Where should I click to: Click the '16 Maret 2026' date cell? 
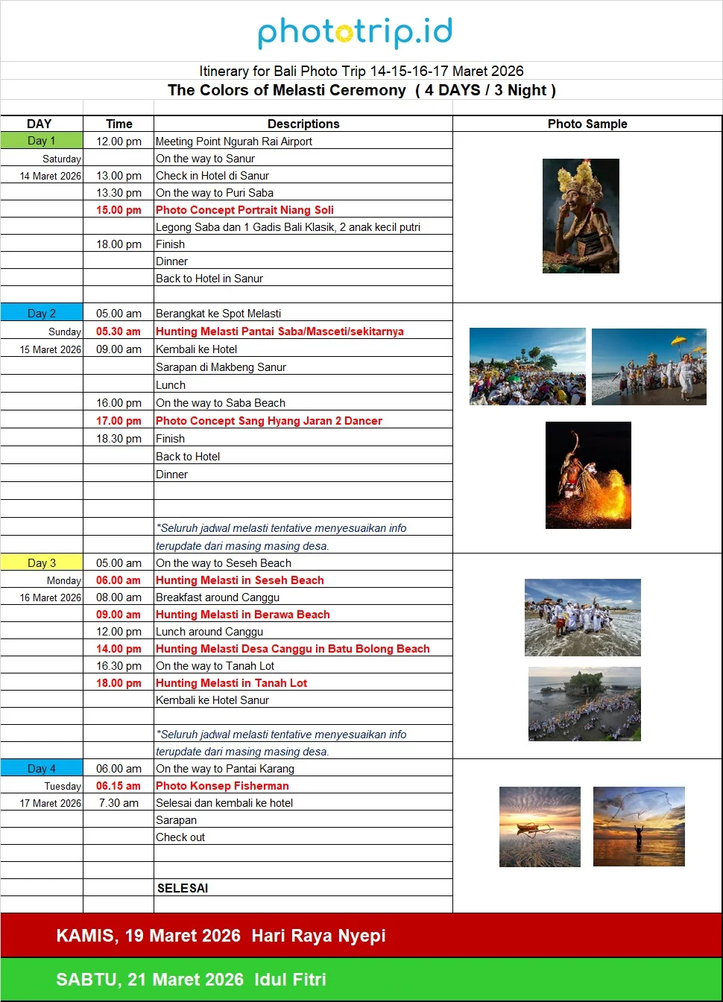(42, 597)
